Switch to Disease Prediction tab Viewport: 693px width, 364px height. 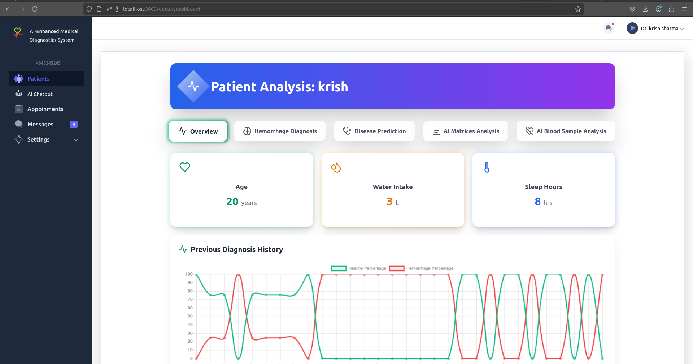click(x=374, y=131)
